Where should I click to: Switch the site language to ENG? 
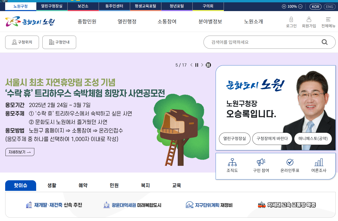coord(329,6)
